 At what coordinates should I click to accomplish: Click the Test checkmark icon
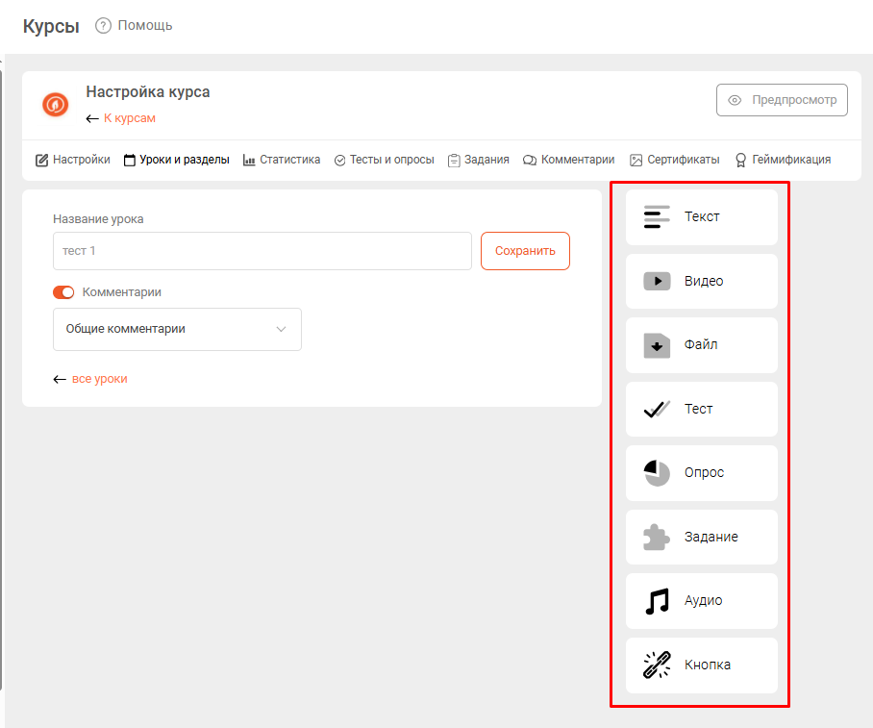(x=657, y=409)
